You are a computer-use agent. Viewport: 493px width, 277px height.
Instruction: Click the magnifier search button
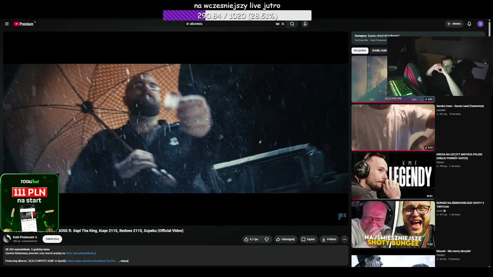[x=292, y=24]
